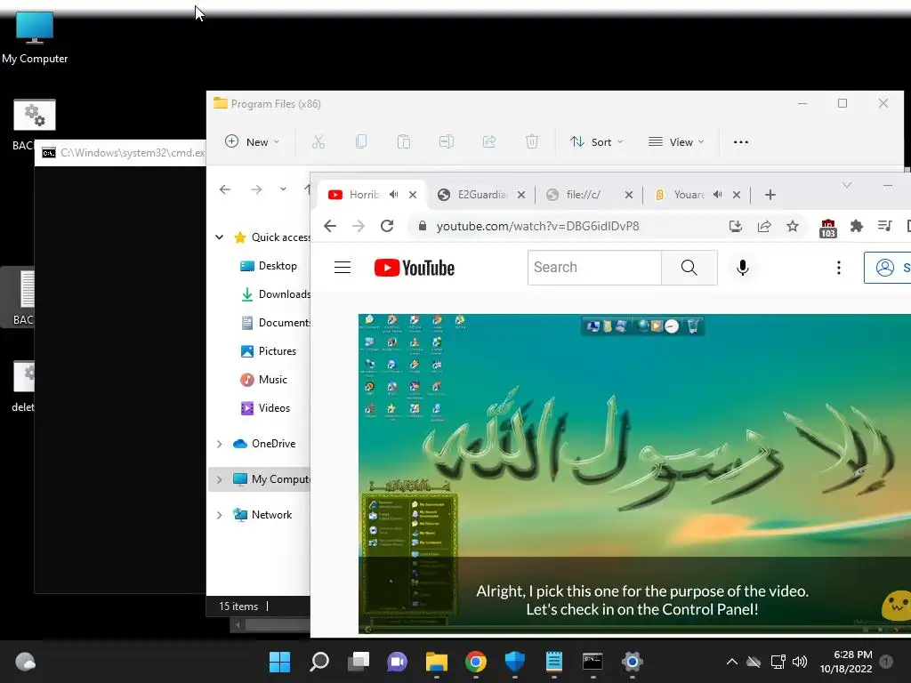Click the Share icon in File Explorer toolbar

tap(489, 141)
